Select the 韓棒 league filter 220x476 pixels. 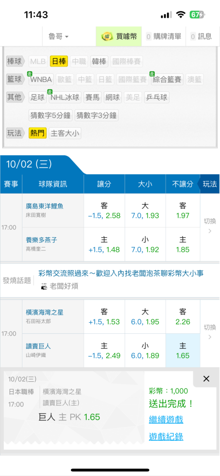pyautogui.click(x=100, y=62)
